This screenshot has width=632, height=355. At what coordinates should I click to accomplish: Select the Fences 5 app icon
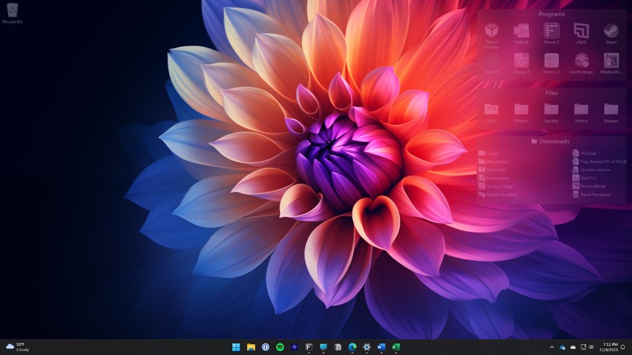coord(551,33)
